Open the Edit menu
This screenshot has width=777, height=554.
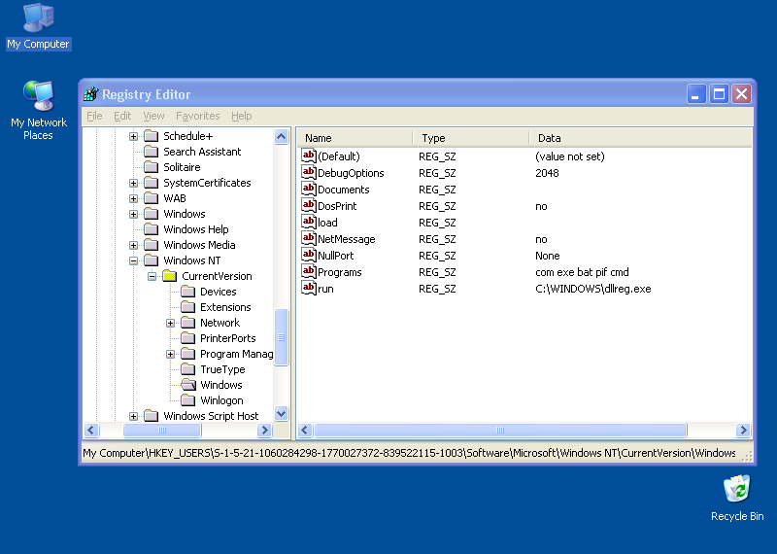click(122, 116)
